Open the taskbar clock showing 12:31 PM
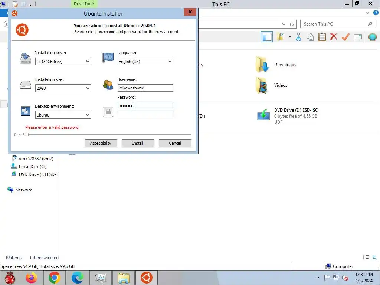380x285 pixels. point(364,278)
